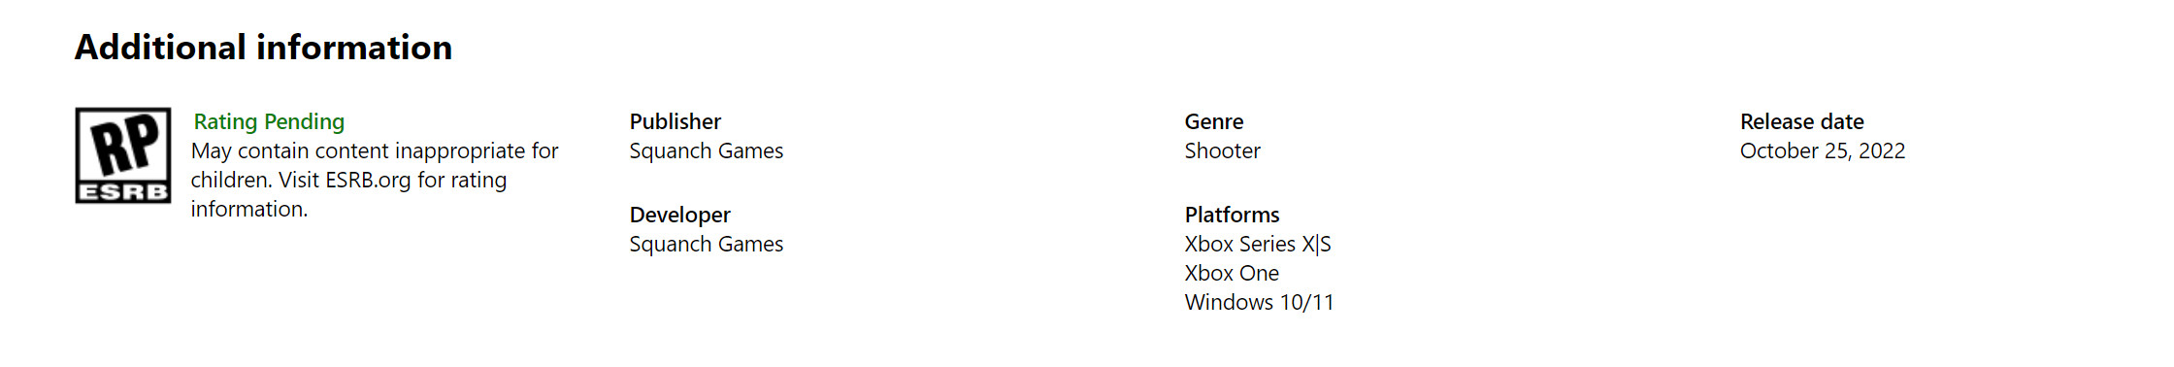The width and height of the screenshot is (2174, 367).
Task: Select the Xbox One platform entry
Action: (x=1232, y=273)
